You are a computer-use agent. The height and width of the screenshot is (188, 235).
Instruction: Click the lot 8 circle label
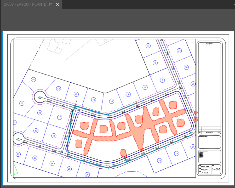pyautogui.click(x=145, y=87)
